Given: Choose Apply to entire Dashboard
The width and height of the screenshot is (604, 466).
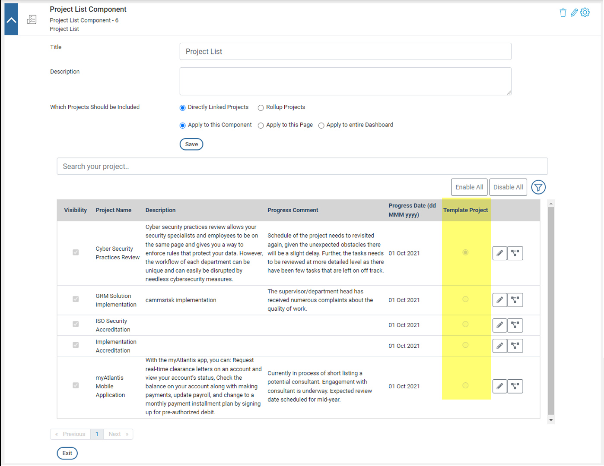Looking at the screenshot, I should (x=321, y=126).
